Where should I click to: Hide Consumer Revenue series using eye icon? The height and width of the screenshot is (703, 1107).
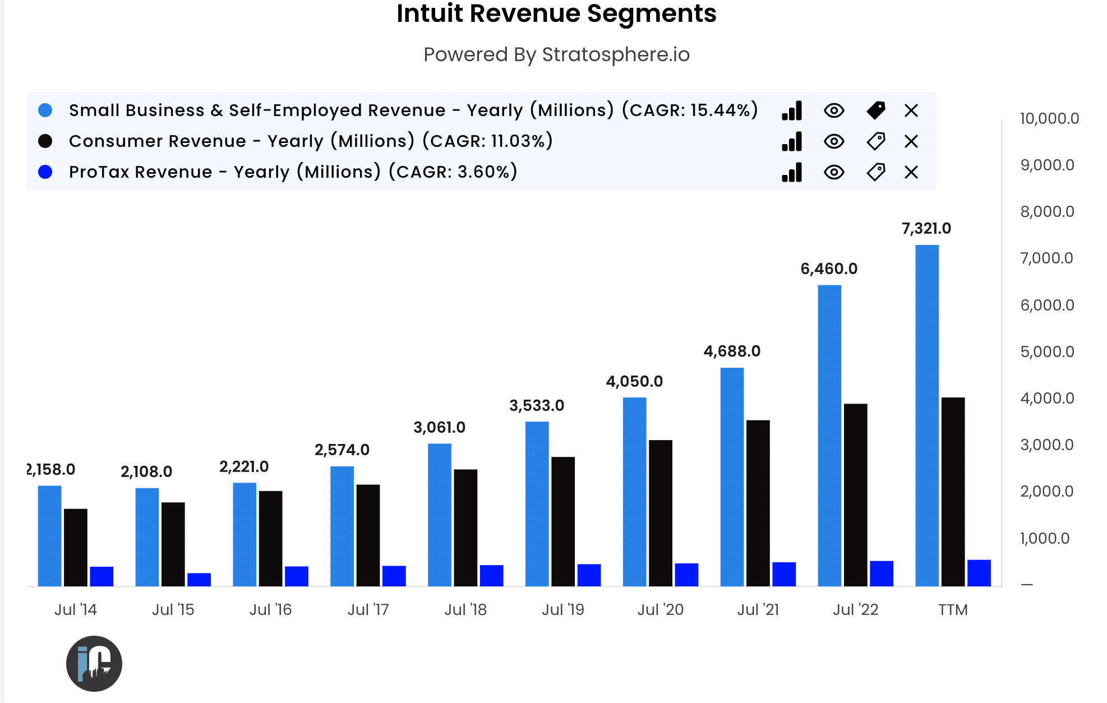(x=834, y=141)
